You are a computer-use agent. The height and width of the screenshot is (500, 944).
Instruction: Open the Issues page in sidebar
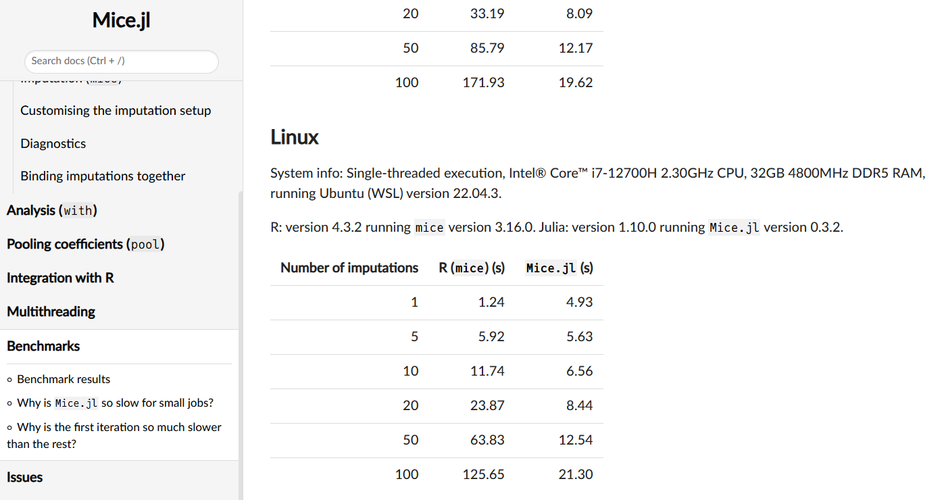click(25, 477)
